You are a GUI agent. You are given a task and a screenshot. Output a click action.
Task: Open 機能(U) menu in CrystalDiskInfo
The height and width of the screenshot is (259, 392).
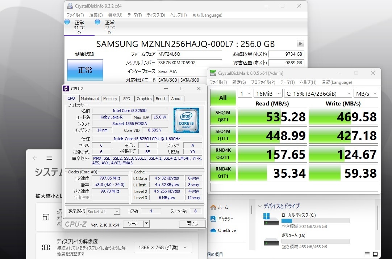(x=115, y=15)
